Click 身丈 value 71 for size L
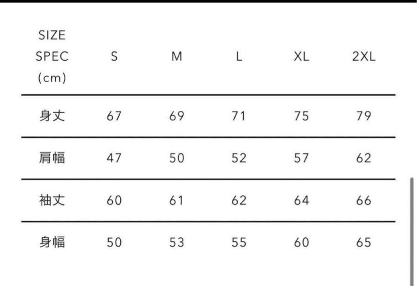Screen dimensions: 417x286 pyautogui.click(x=239, y=116)
